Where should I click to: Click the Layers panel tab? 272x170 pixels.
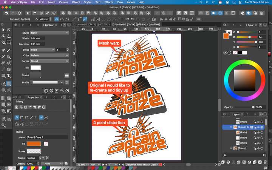(236, 114)
